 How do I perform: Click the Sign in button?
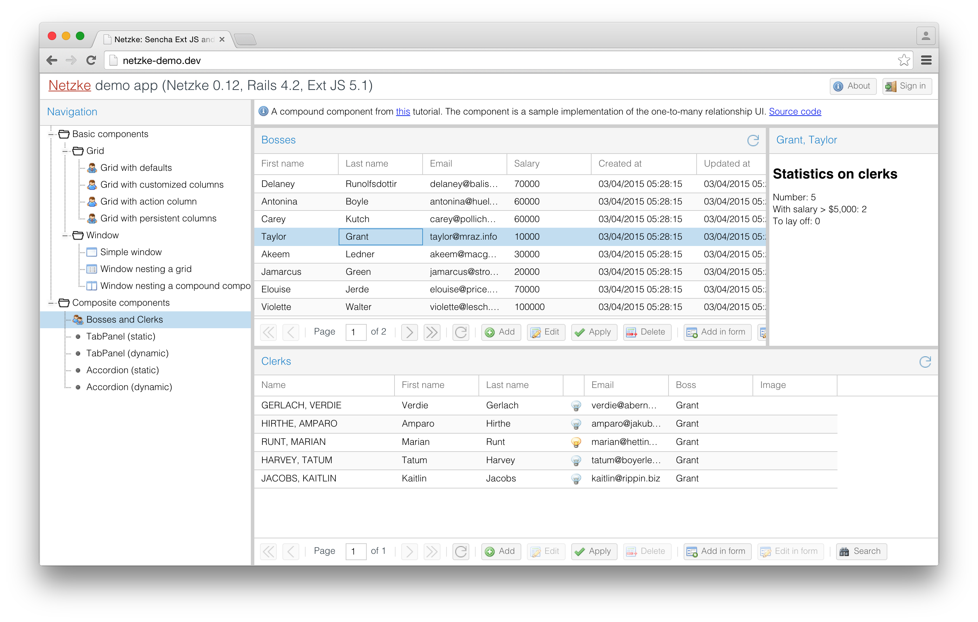(x=907, y=86)
